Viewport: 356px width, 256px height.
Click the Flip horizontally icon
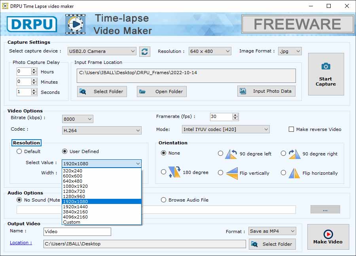294,173
